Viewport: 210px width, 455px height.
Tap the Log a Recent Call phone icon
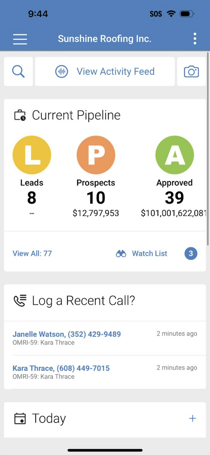click(20, 301)
